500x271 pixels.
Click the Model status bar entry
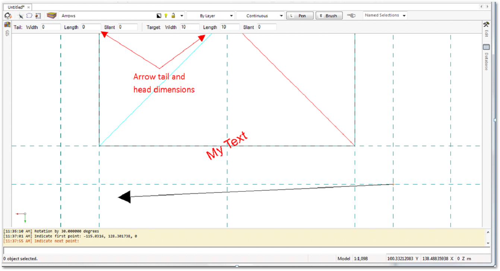coord(344,258)
